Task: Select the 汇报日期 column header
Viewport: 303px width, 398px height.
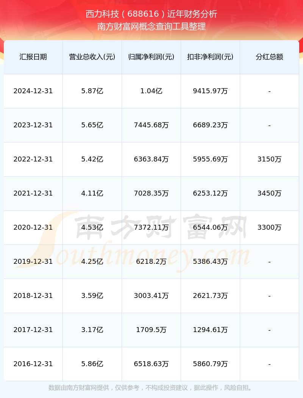Action: [x=33, y=57]
